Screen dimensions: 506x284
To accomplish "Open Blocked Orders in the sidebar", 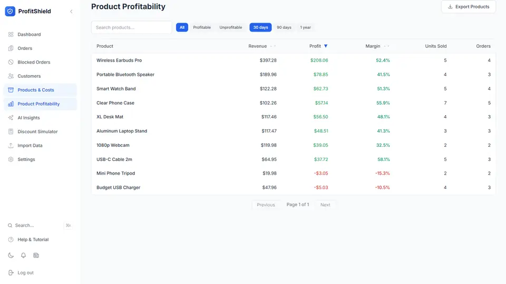I will [x=40, y=62].
